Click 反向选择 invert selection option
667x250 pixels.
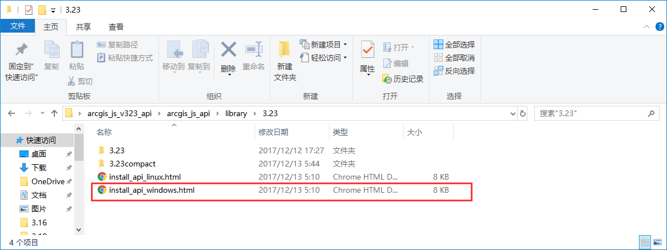(454, 71)
